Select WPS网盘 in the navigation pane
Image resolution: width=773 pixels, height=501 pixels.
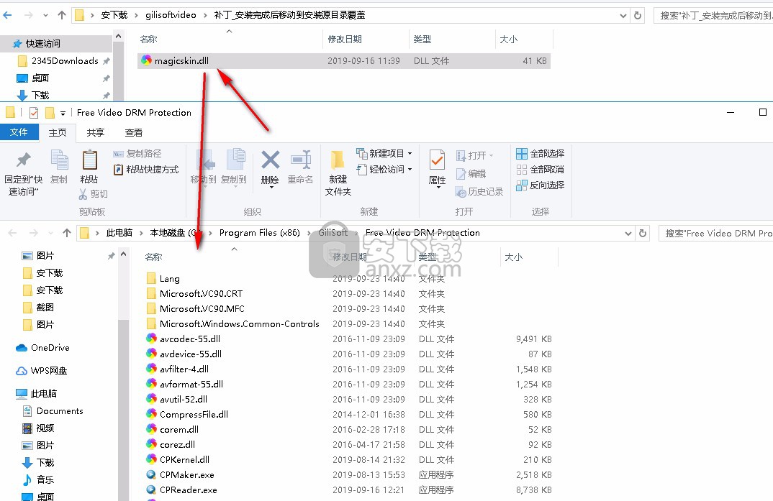42,371
